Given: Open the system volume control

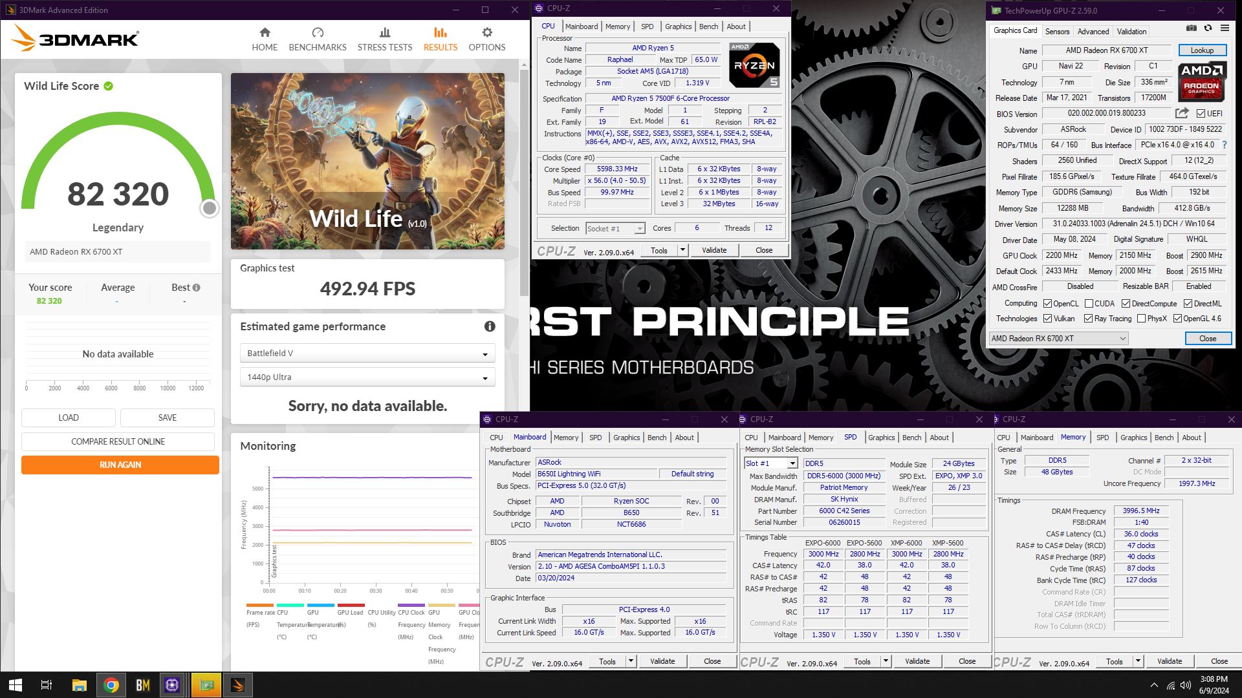Looking at the screenshot, I should click(1186, 685).
